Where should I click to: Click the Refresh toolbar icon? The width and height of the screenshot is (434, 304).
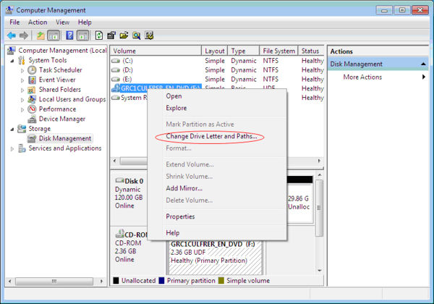(99, 35)
